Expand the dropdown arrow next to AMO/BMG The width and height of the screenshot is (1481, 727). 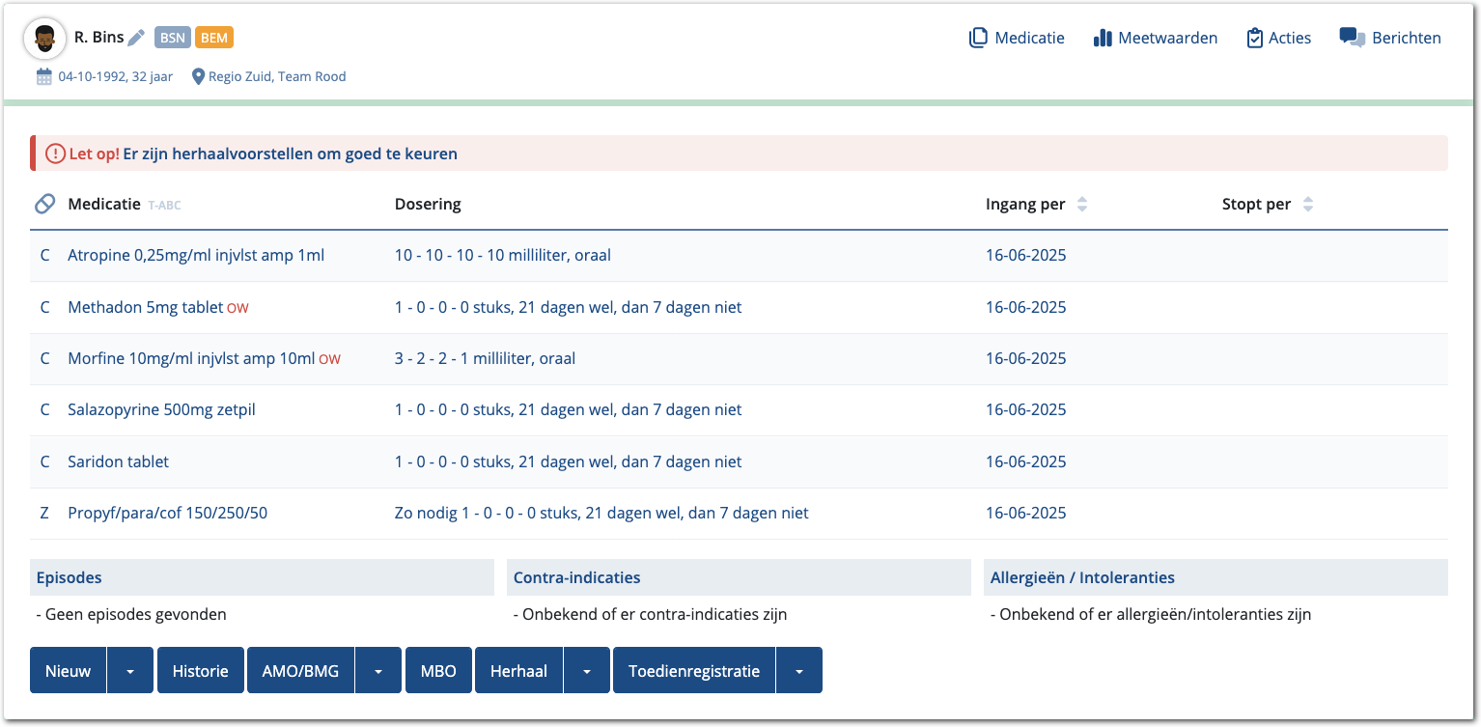378,671
